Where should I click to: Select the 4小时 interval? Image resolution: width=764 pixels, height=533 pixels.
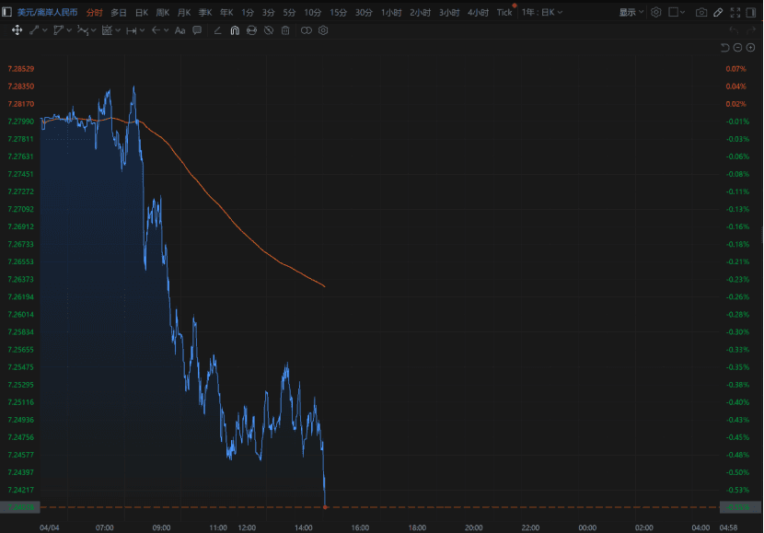(x=478, y=13)
